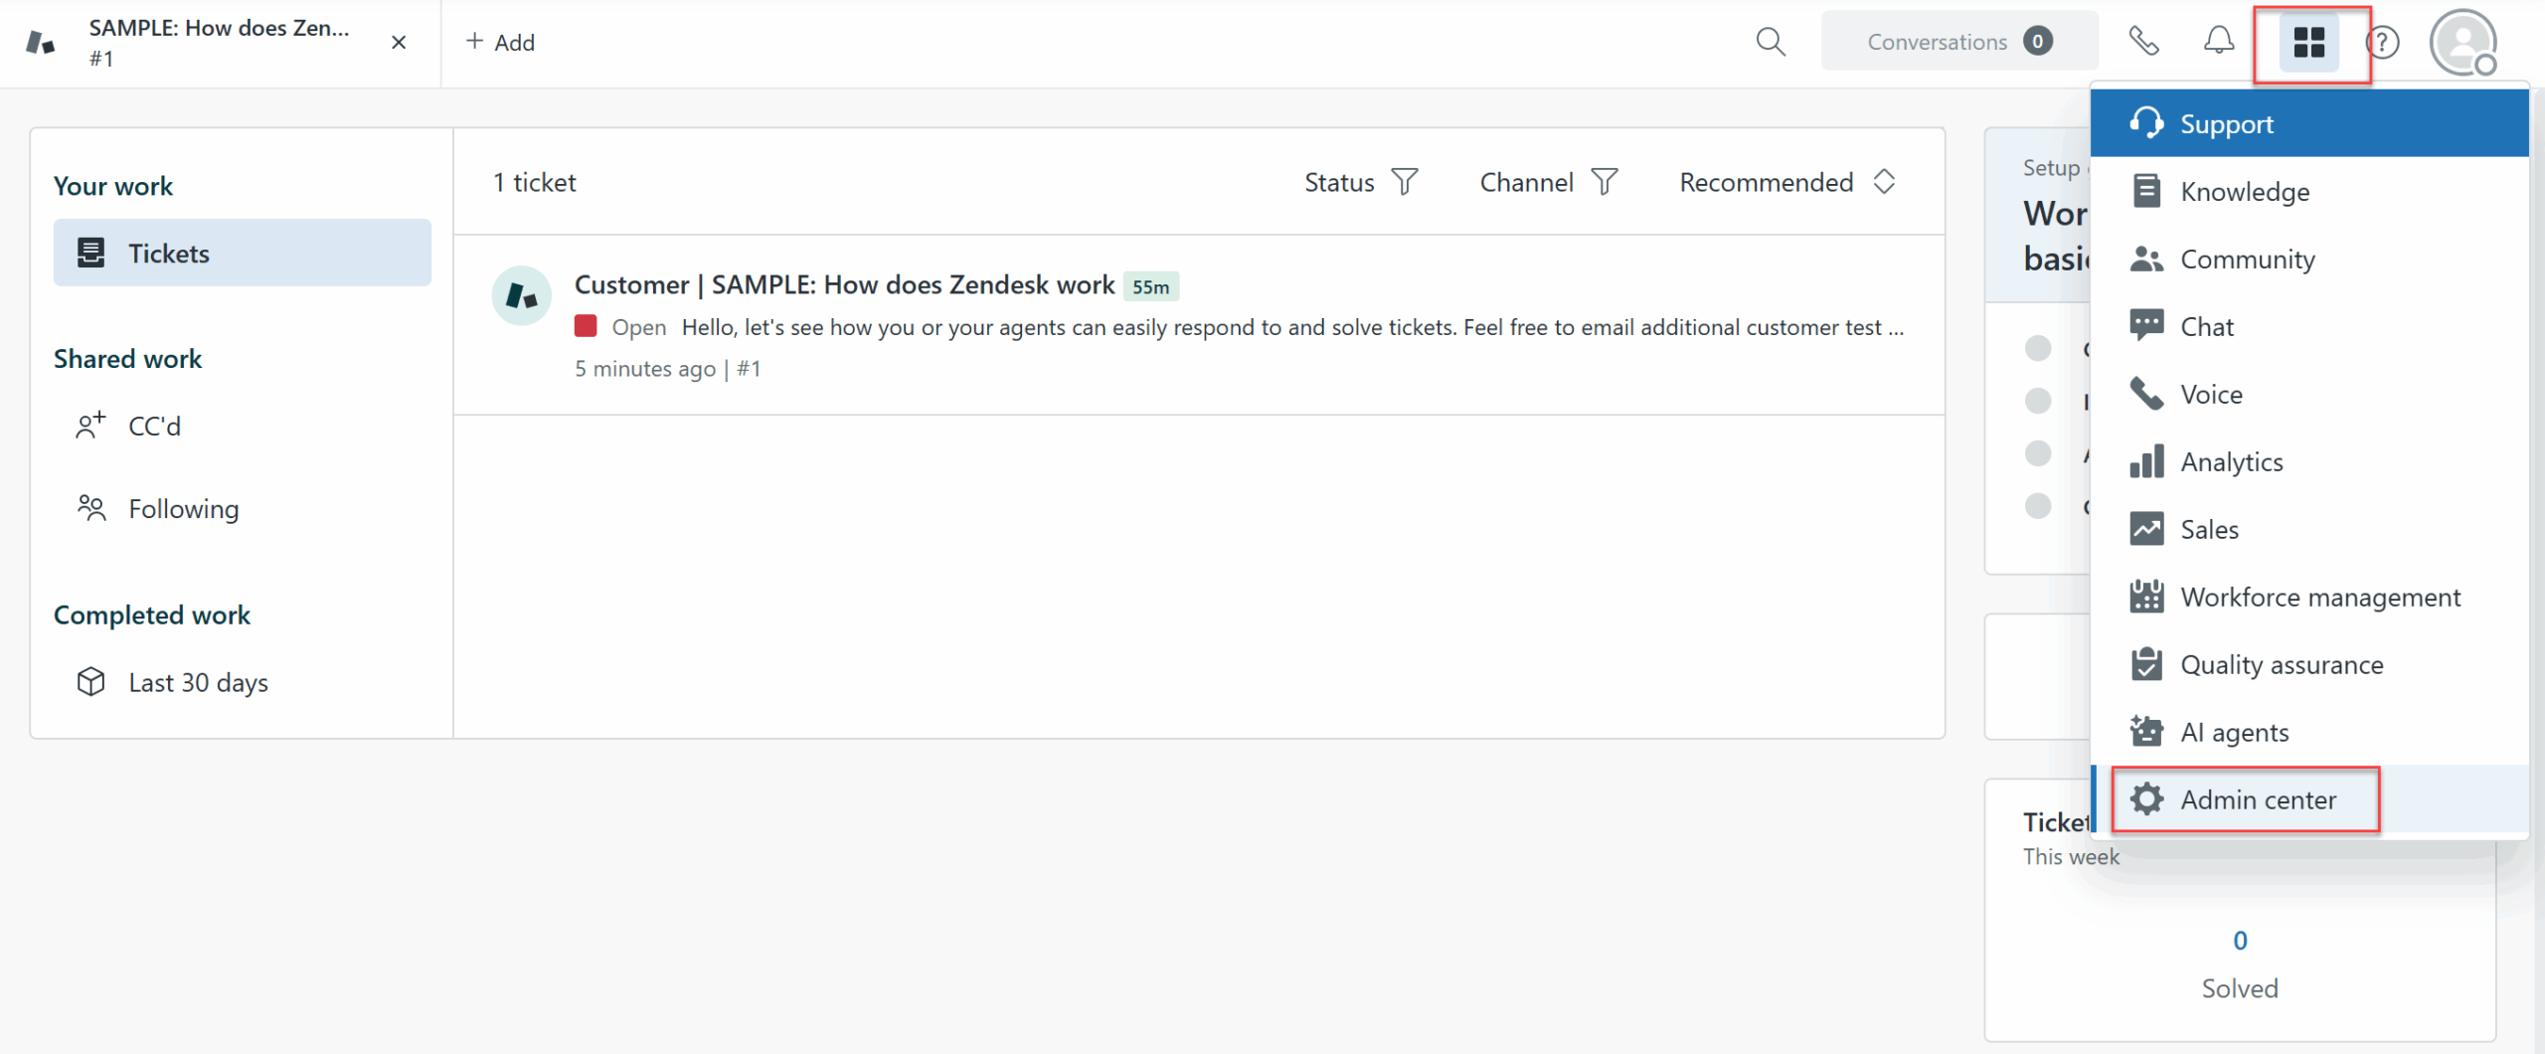Close the SAMPLE ticket tab

tap(399, 43)
